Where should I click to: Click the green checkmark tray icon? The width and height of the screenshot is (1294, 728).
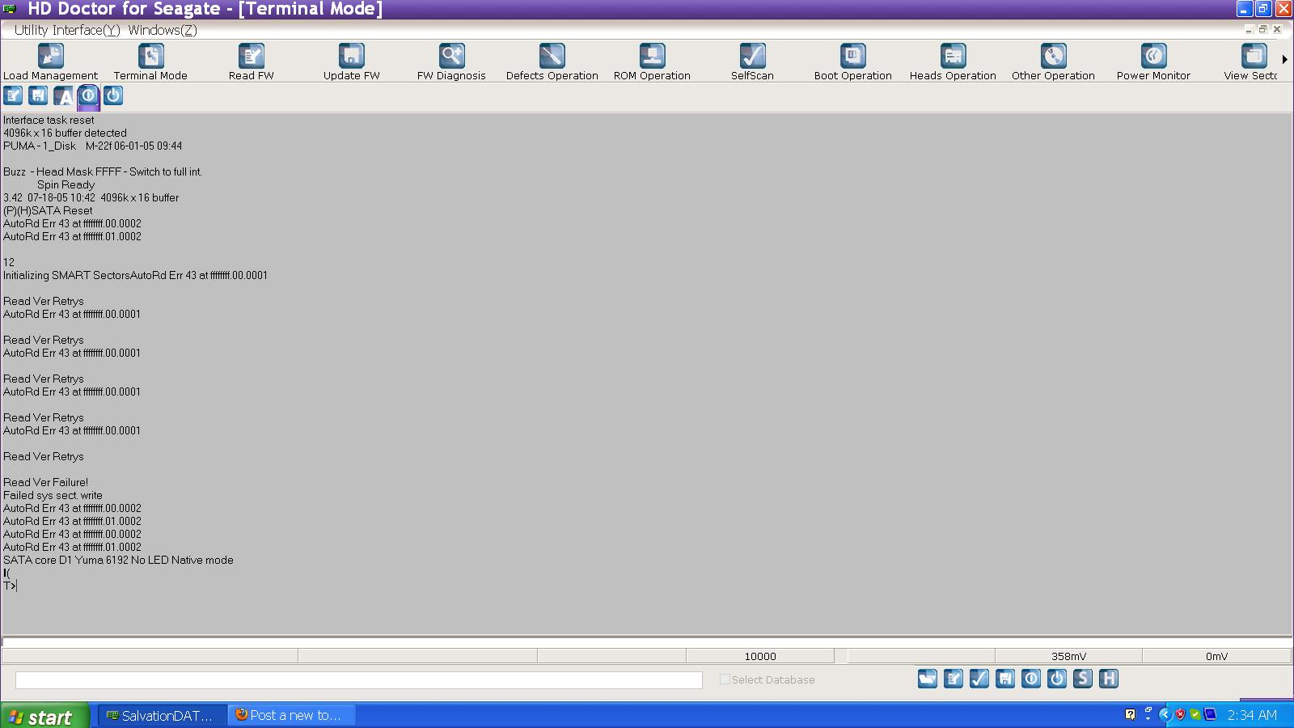pos(1195,714)
